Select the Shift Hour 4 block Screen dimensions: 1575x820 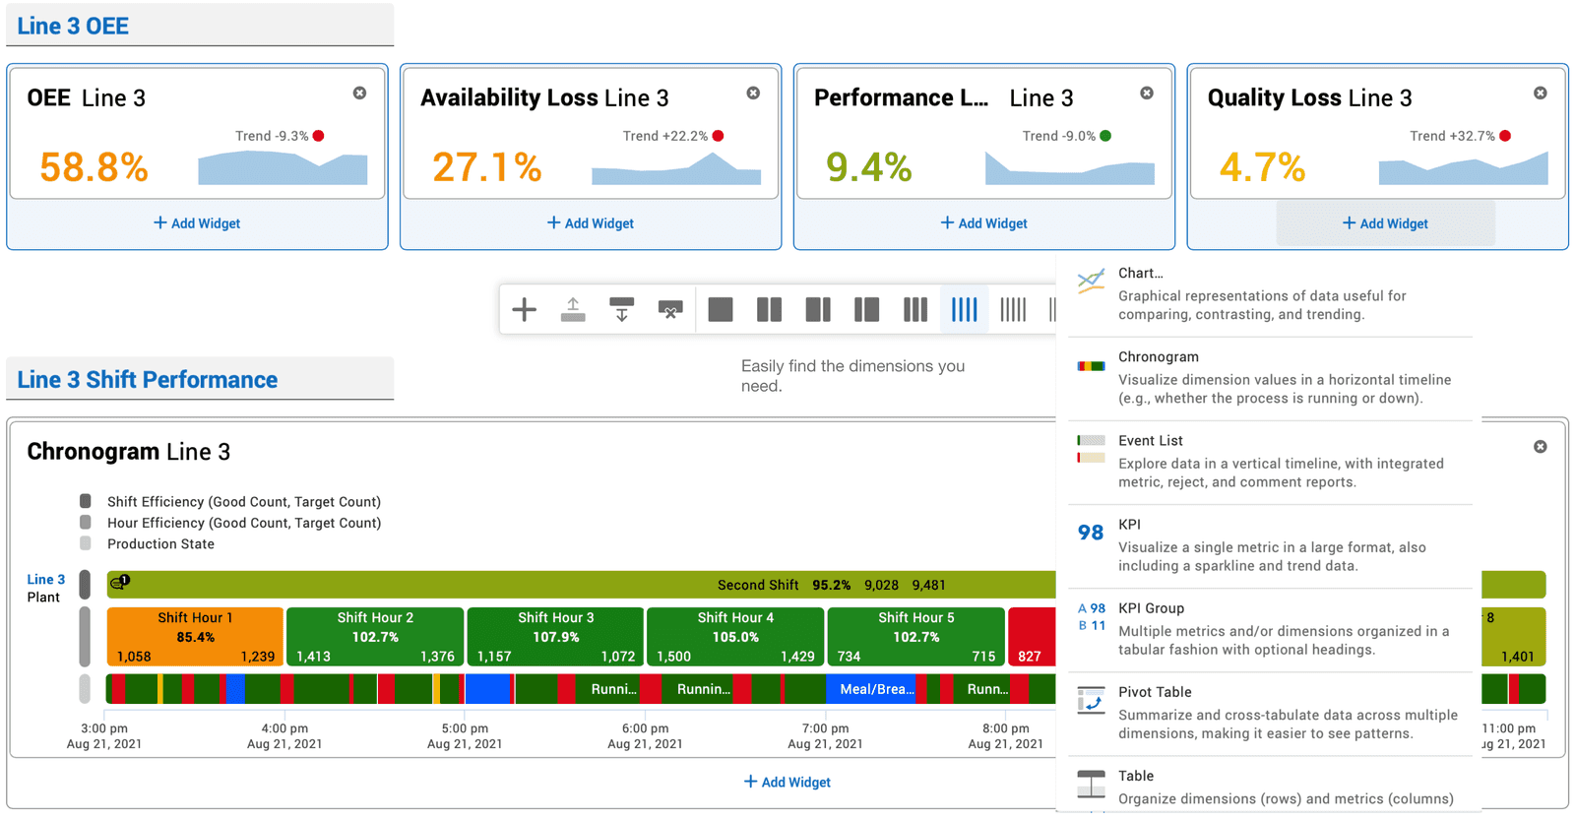tap(735, 637)
